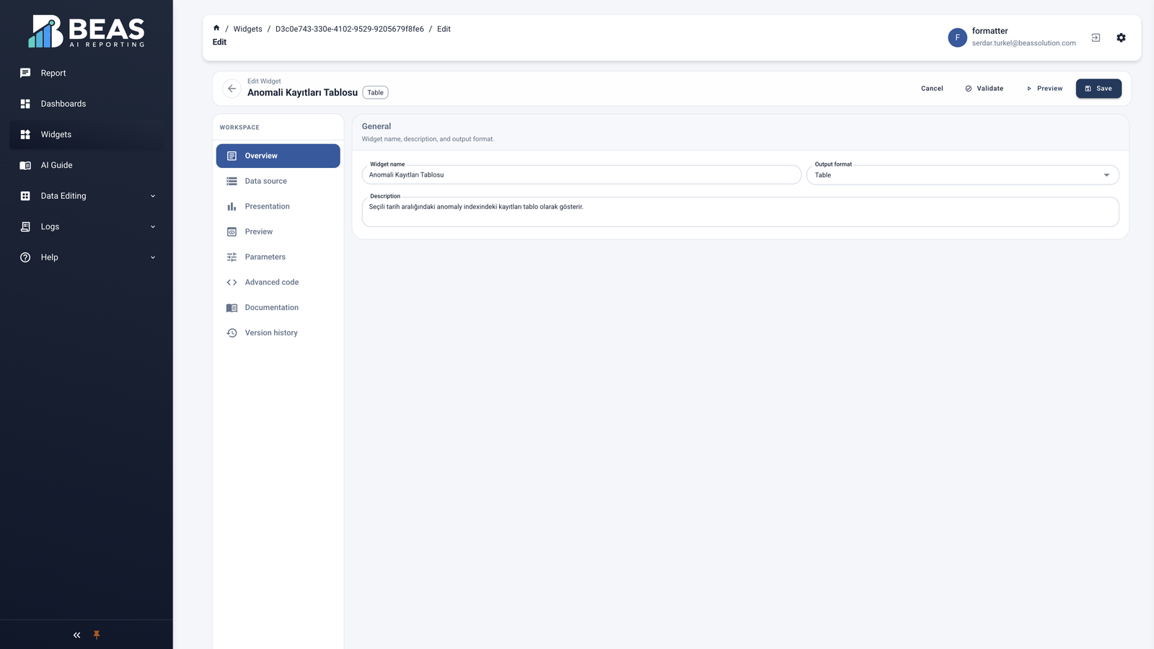
Task: Go home via the breadcrumb house icon
Action: coord(216,28)
